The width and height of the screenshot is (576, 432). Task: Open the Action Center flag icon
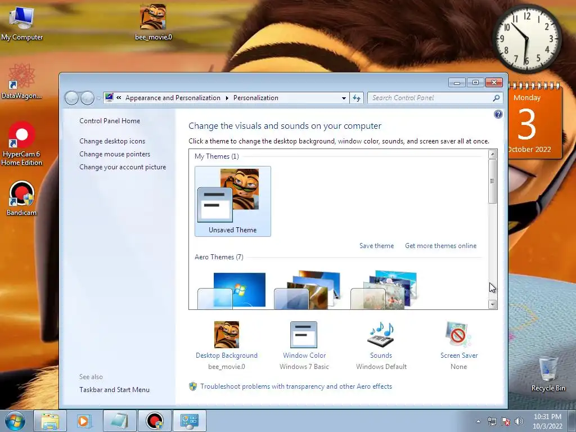click(506, 421)
